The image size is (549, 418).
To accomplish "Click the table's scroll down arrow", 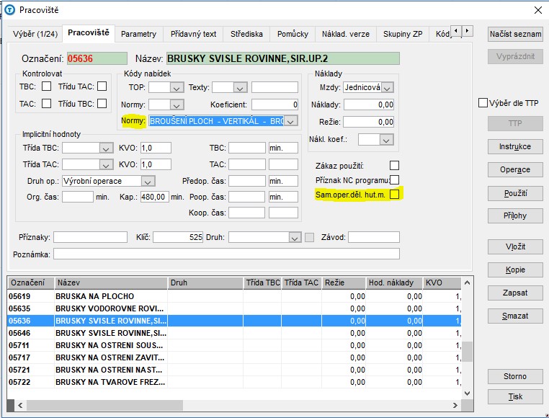I will (x=467, y=393).
